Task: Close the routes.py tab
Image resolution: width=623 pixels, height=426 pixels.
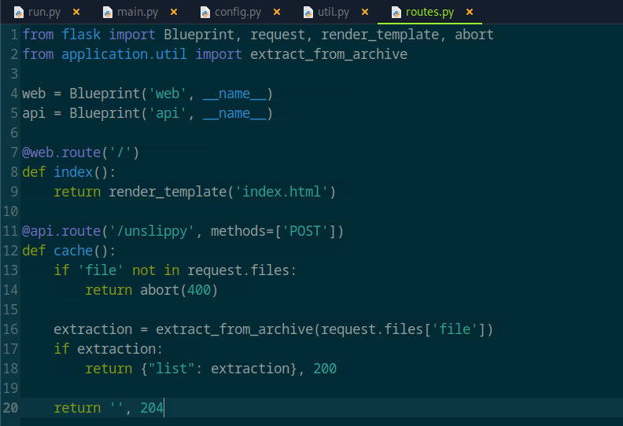Action: tap(470, 13)
